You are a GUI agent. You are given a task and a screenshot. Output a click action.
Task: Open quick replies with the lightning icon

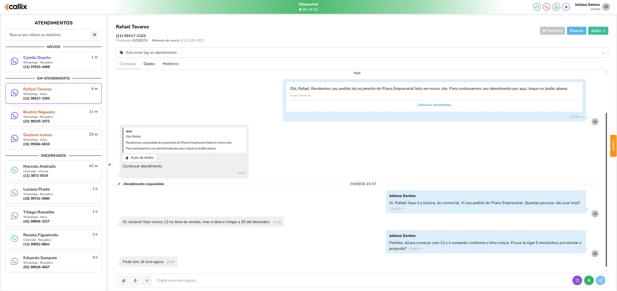click(135, 281)
